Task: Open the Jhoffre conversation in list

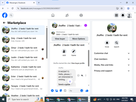Action: point(23,30)
